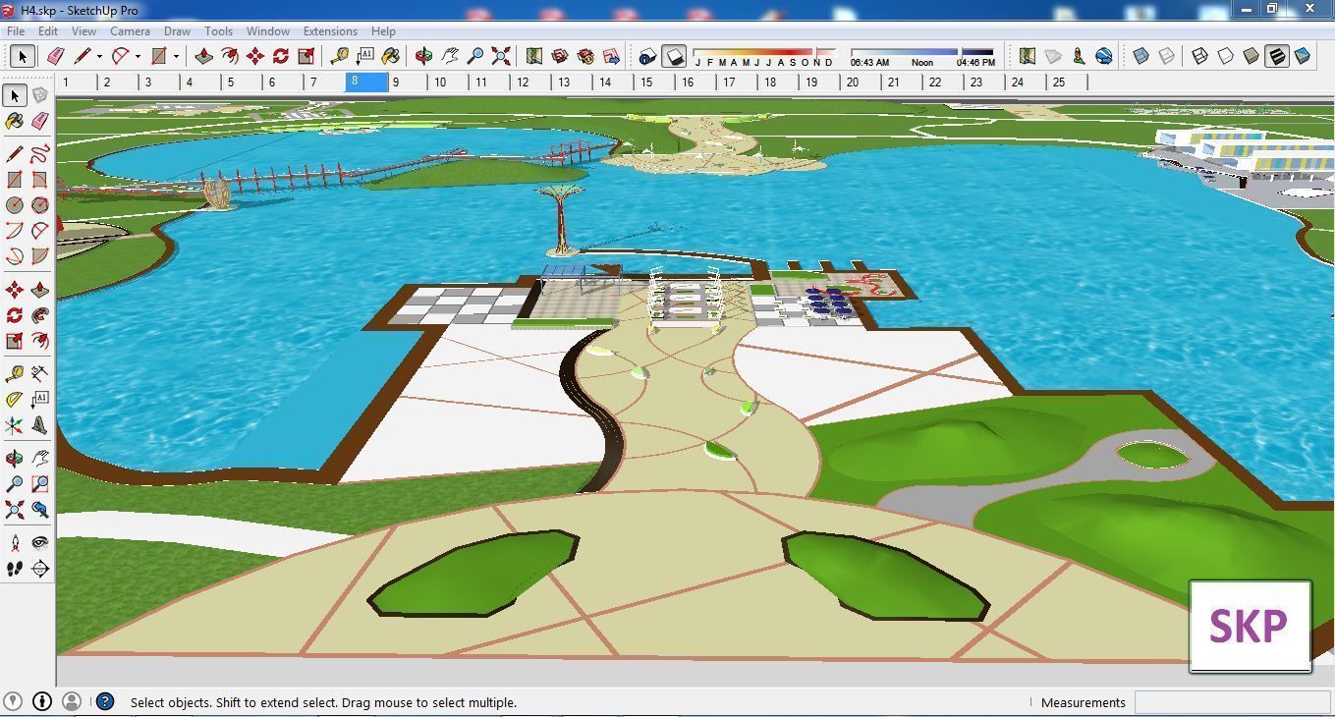The image size is (1335, 717).
Task: Select the Freehand tool in the left toolbar
Action: 39,154
